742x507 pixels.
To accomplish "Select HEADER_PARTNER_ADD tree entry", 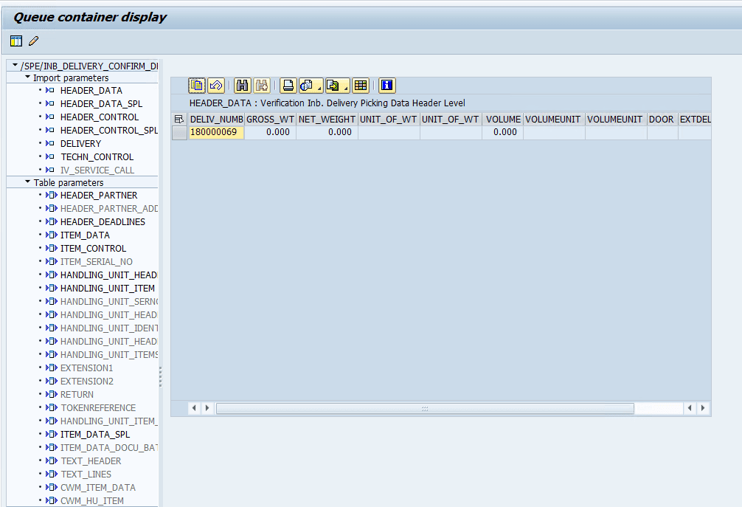I will pos(109,208).
